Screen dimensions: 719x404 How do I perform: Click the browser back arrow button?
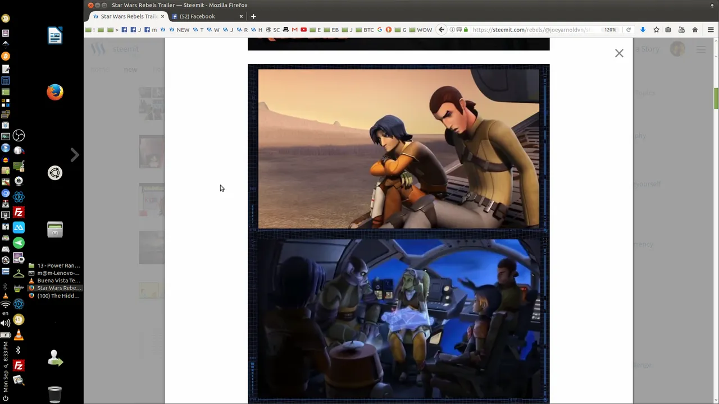(x=442, y=30)
